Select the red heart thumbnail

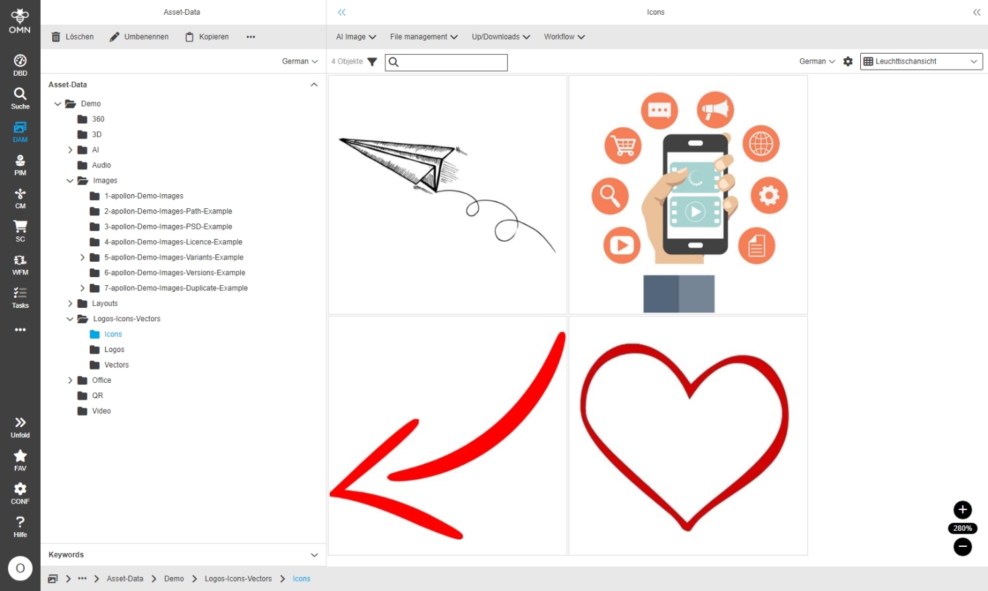tap(688, 436)
